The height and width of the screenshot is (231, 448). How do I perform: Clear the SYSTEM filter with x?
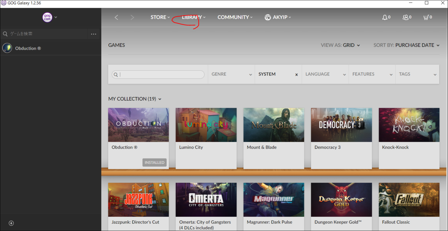(296, 75)
